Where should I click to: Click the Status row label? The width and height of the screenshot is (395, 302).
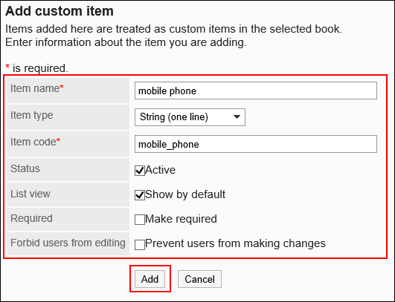point(25,168)
